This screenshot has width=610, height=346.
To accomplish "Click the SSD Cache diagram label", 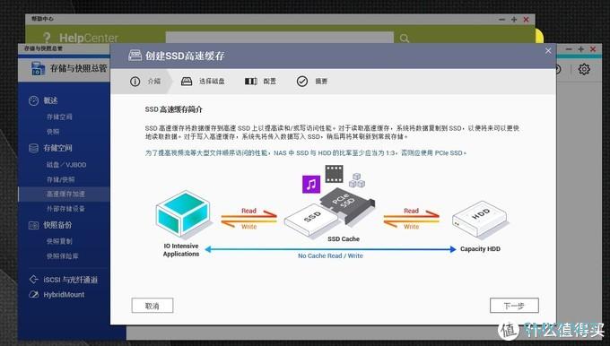I will [x=344, y=238].
